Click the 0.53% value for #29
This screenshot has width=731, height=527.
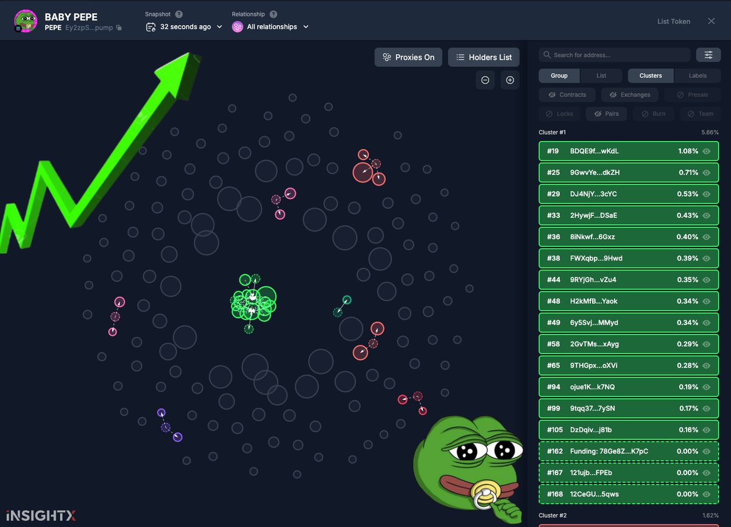click(688, 194)
